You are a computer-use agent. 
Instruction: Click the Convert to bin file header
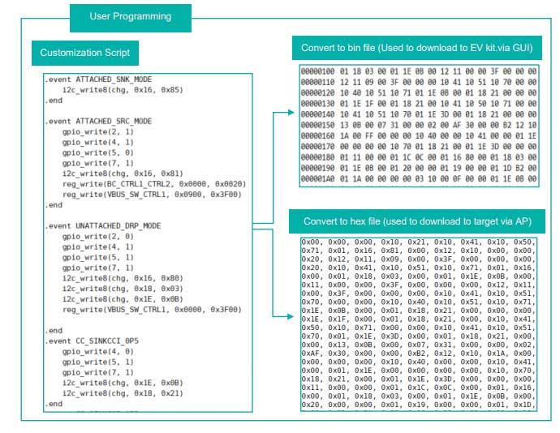pyautogui.click(x=417, y=48)
